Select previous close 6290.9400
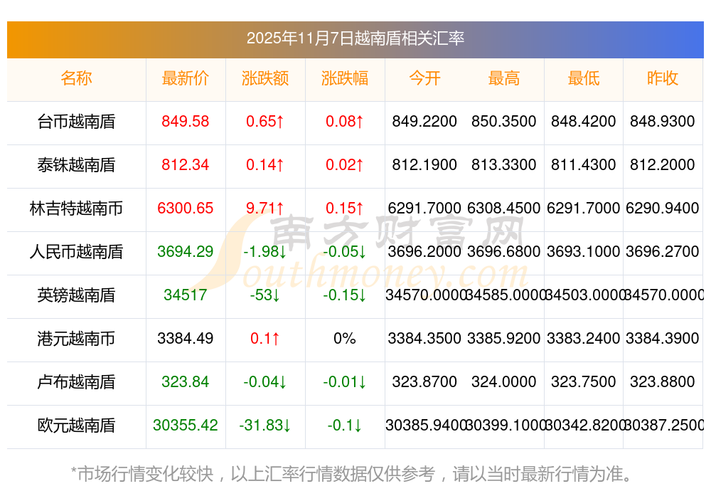The image size is (711, 496). tap(663, 209)
